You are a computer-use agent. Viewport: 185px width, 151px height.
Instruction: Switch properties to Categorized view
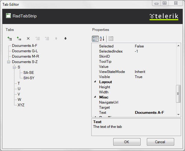pyautogui.click(x=95, y=38)
